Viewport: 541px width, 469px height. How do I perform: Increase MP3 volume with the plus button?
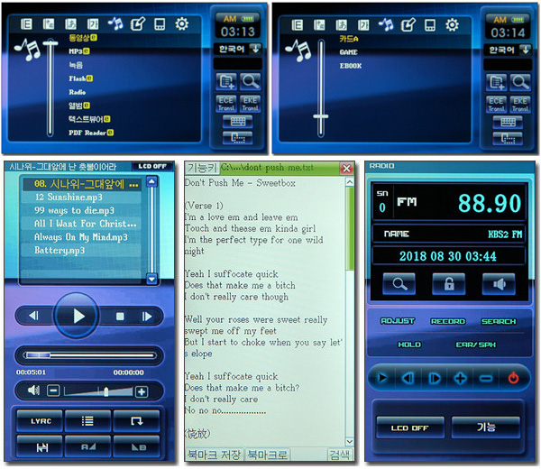click(x=142, y=391)
